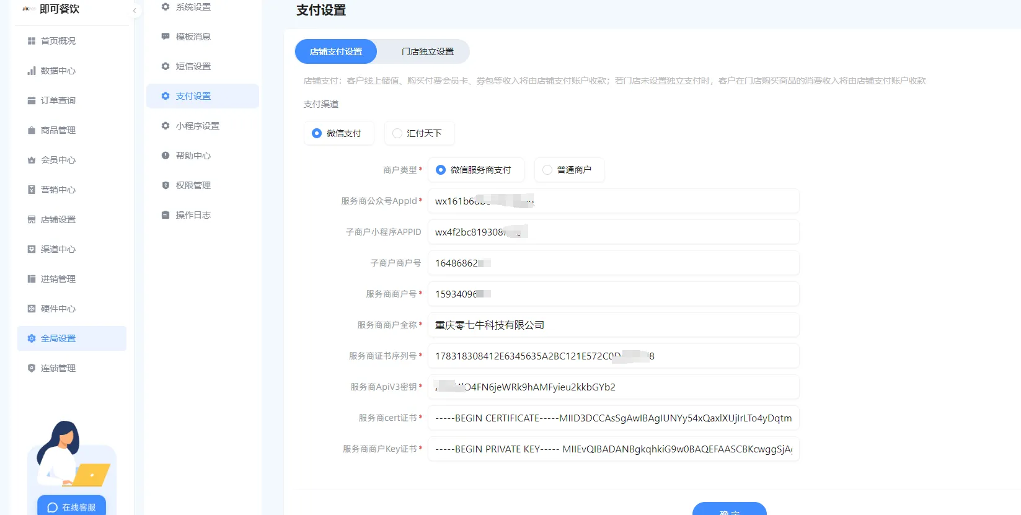Click the 硬件中心 icon
Viewport: 1021px width, 515px height.
tap(32, 309)
